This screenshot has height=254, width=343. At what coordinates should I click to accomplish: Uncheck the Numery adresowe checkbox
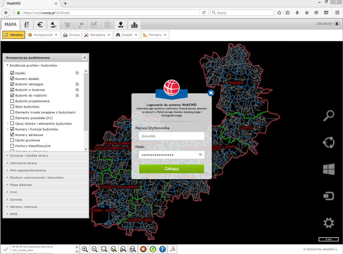[12, 135]
